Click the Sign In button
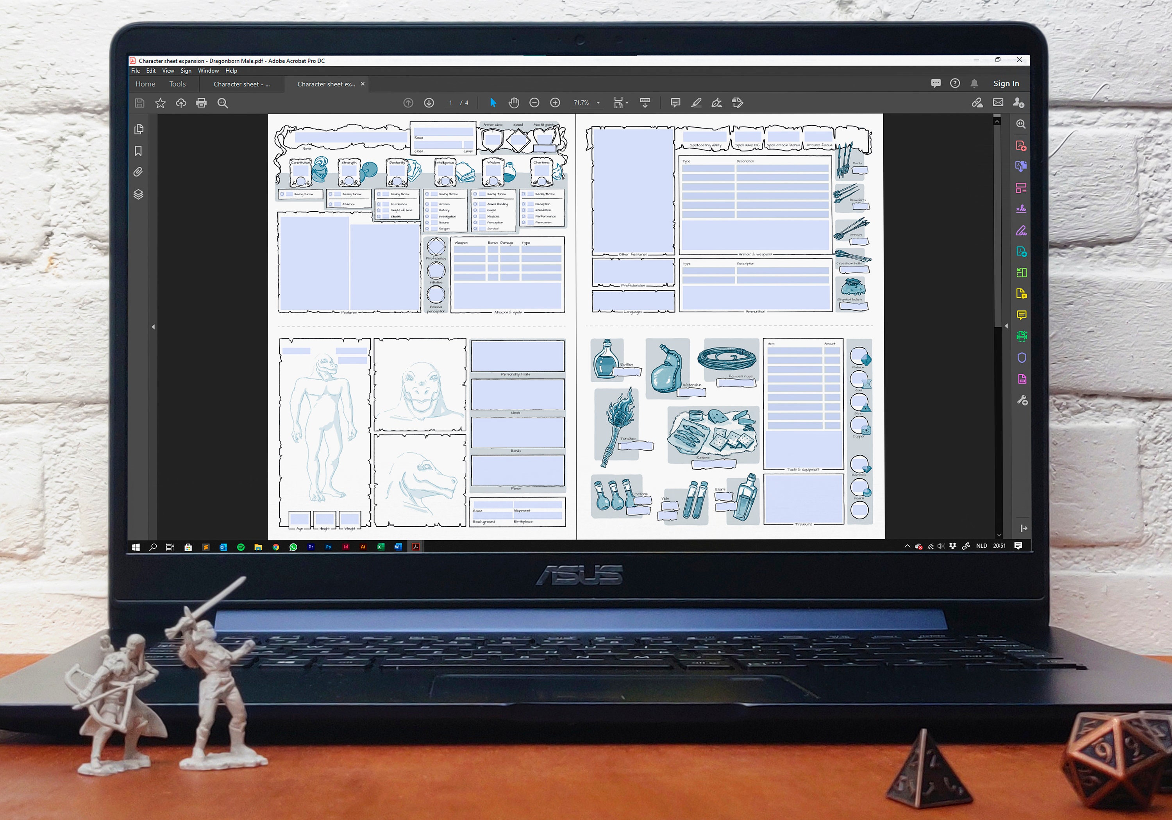The height and width of the screenshot is (820, 1172). pyautogui.click(x=1006, y=83)
